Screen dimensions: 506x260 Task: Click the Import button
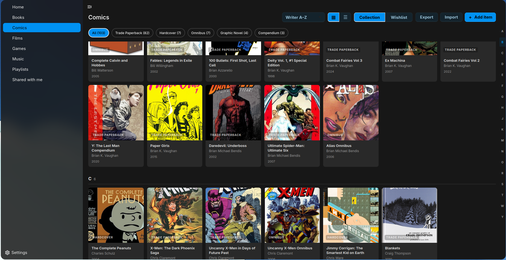click(x=451, y=17)
